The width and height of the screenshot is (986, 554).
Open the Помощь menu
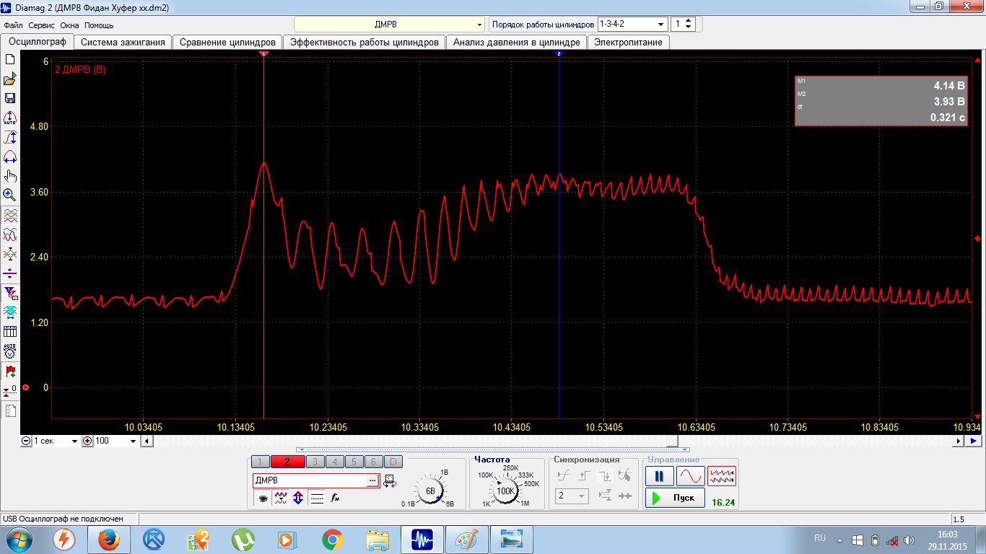(99, 25)
